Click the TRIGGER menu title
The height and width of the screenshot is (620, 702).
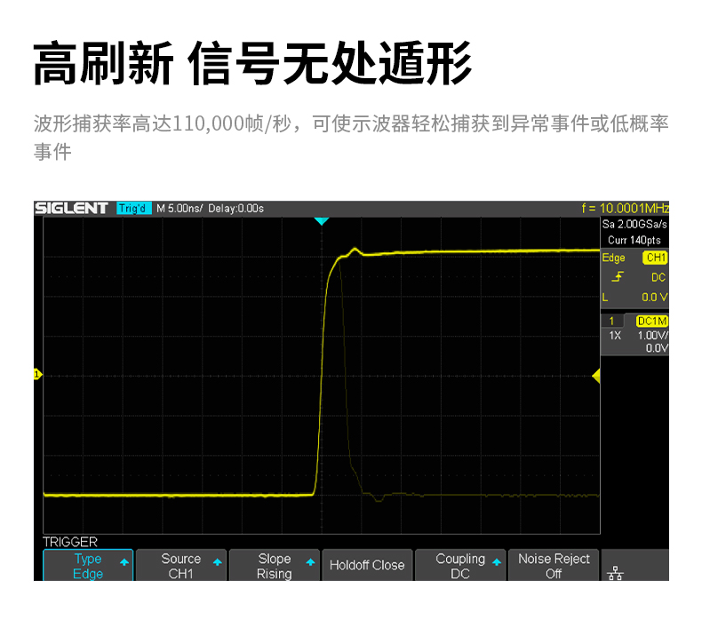tap(70, 542)
